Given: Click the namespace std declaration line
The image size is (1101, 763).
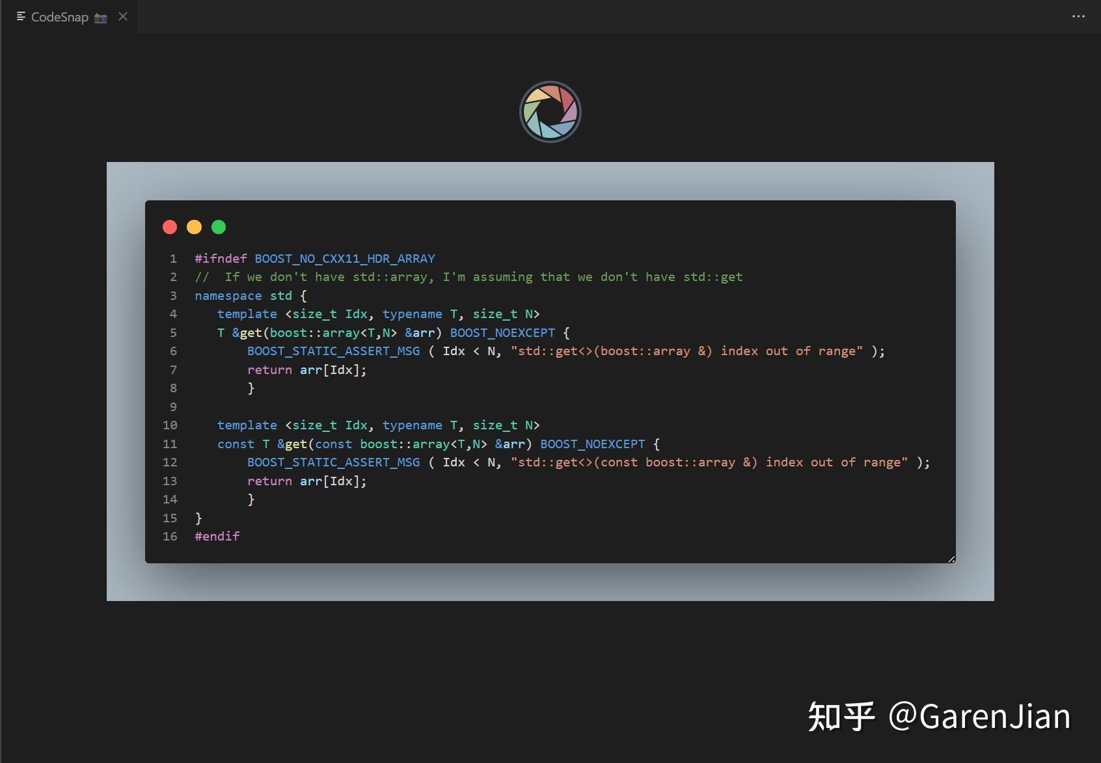Looking at the screenshot, I should coord(249,296).
